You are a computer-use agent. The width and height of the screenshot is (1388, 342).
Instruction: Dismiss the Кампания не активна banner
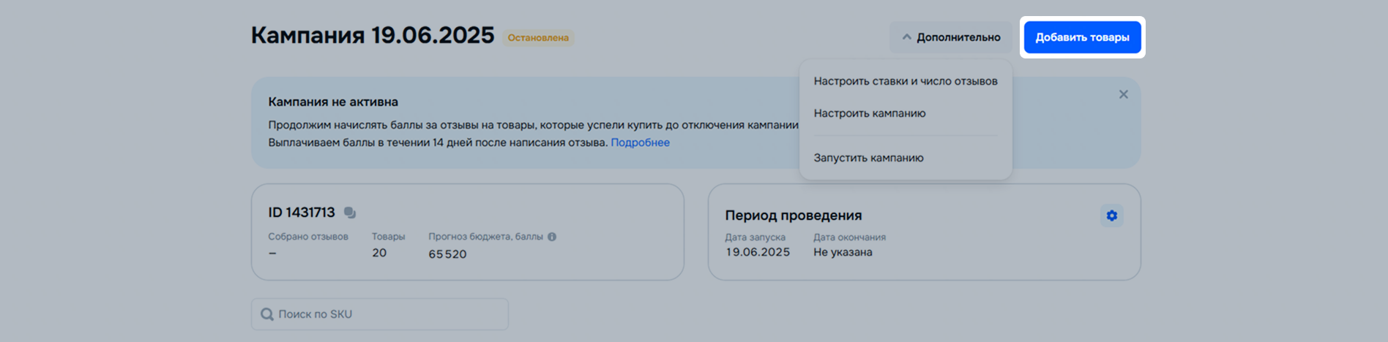1123,94
